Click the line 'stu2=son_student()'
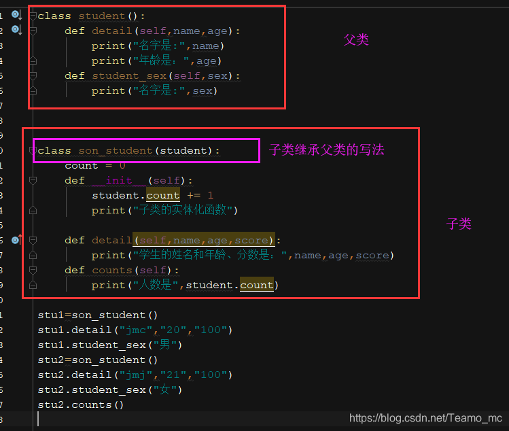The image size is (509, 431). coord(98,360)
